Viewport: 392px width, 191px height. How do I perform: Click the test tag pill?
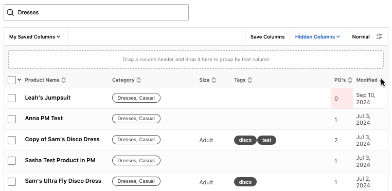[x=267, y=140]
